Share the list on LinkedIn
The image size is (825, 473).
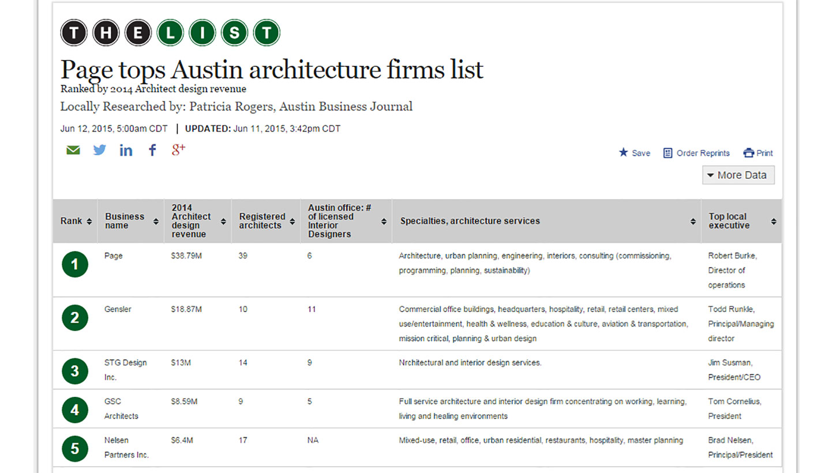pyautogui.click(x=126, y=151)
